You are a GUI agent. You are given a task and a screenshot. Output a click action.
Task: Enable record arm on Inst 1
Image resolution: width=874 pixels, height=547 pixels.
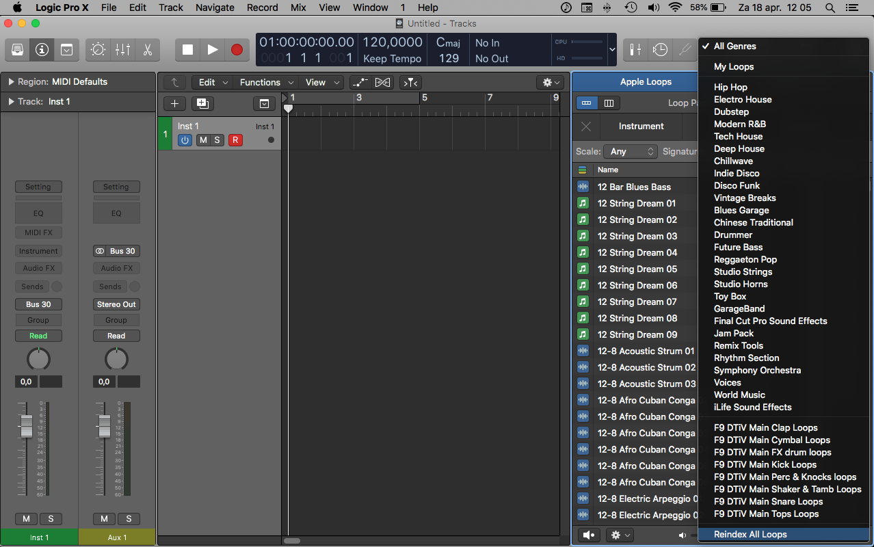pos(235,140)
